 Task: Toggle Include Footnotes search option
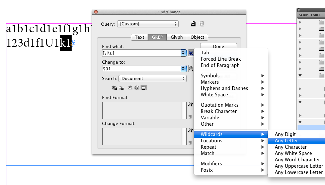pos(144,88)
